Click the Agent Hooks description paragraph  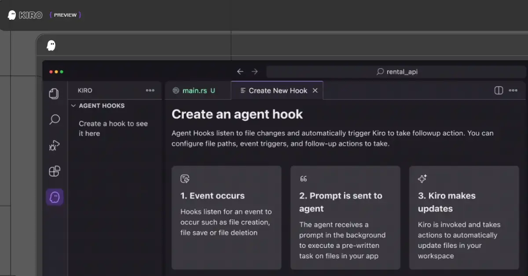(333, 138)
